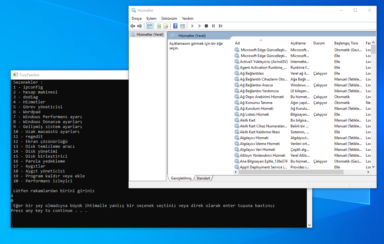The image size is (384, 244).
Task: Click the export list toolbar icon
Action: pyautogui.click(x=166, y=26)
